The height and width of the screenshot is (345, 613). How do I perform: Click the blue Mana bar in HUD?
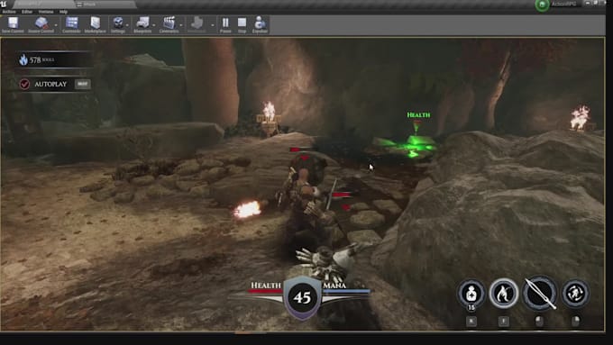coord(346,291)
